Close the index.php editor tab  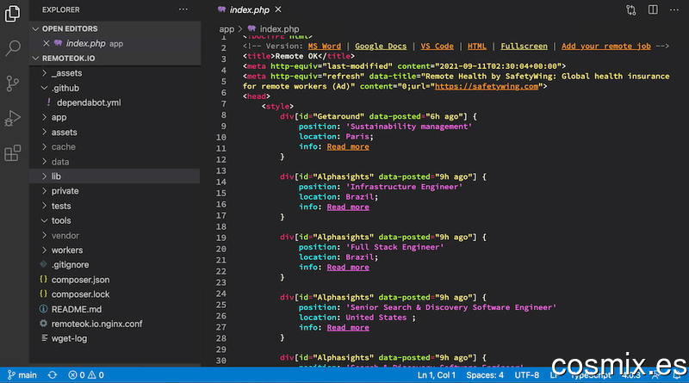[278, 9]
